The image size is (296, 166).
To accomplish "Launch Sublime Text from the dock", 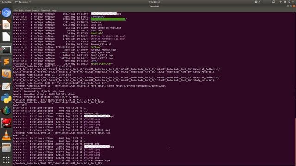I will [x=6, y=62].
